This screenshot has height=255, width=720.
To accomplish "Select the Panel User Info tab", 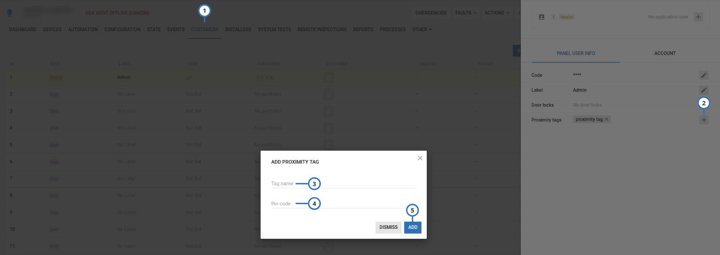I will 576,53.
